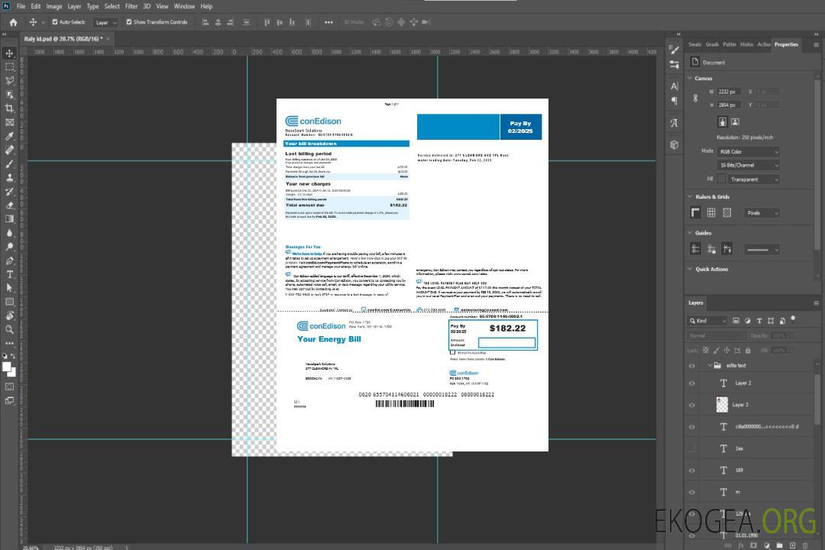The width and height of the screenshot is (825, 550).
Task: Select the Pen tool
Action: pos(9,260)
